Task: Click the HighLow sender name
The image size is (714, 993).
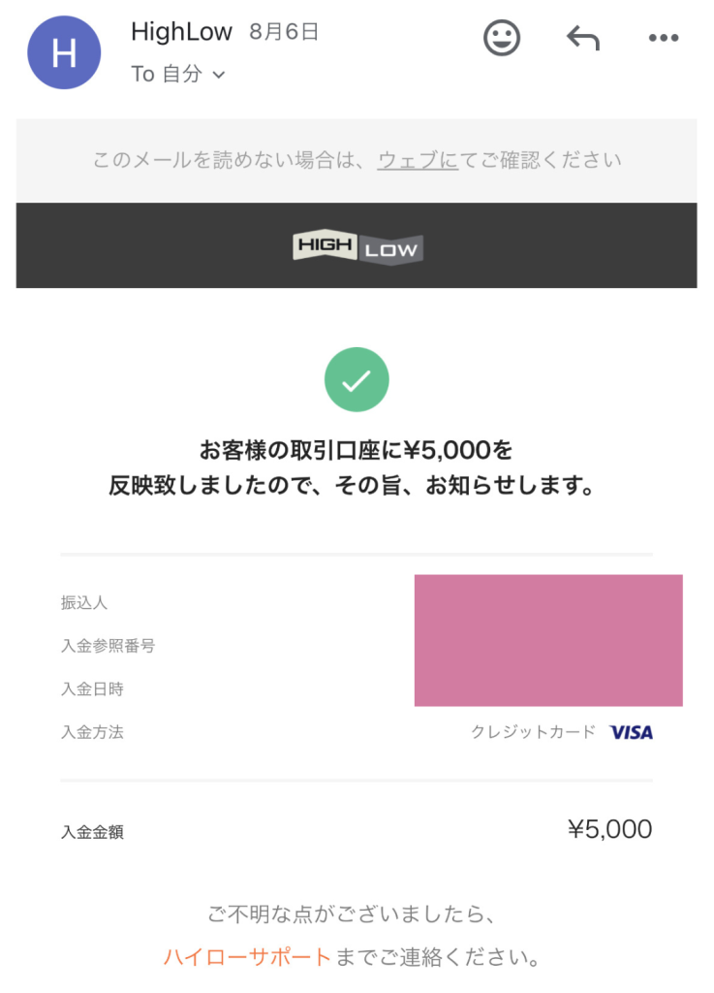Action: coord(181,32)
